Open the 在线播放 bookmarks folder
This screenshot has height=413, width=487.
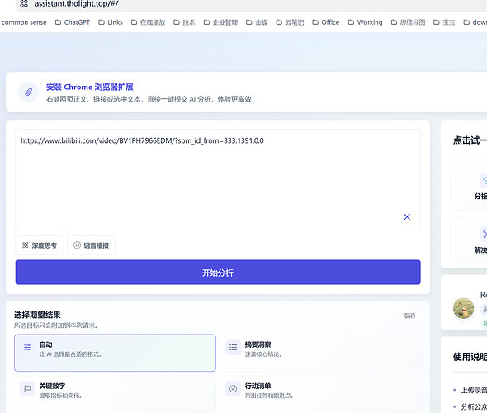pos(148,22)
